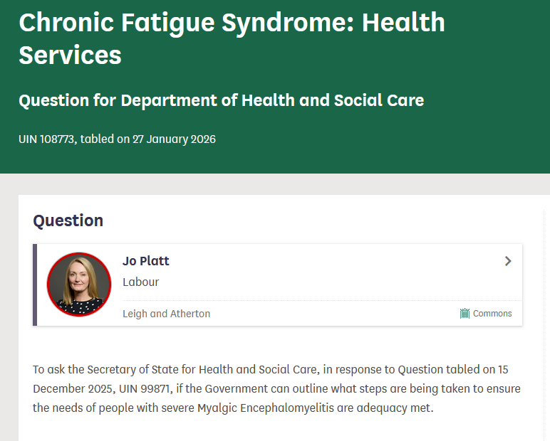The image size is (550, 441).
Task: Click the Question section heading
Action: click(x=68, y=220)
